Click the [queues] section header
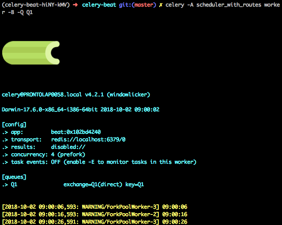 tap(14, 177)
